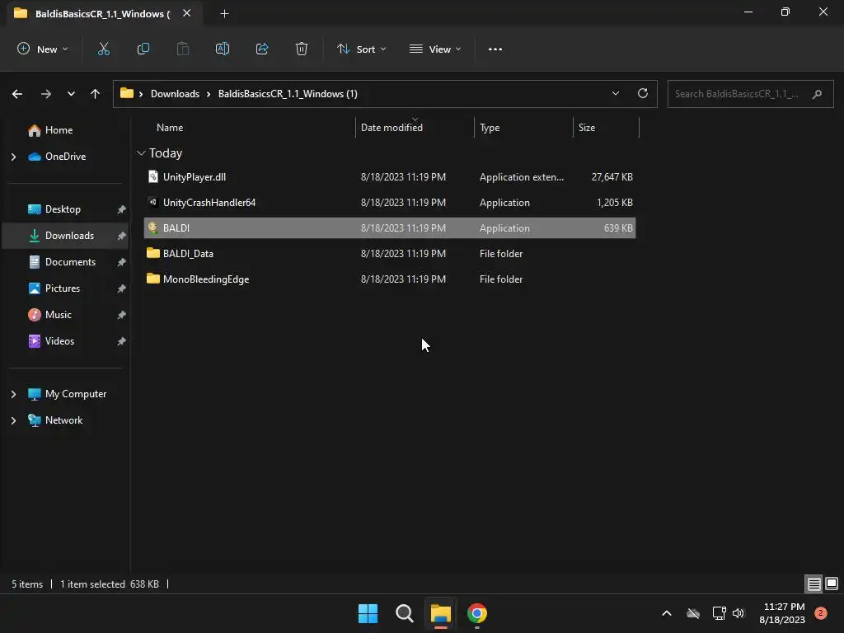Open Pictures in navigation pane
The image size is (844, 633).
63,288
